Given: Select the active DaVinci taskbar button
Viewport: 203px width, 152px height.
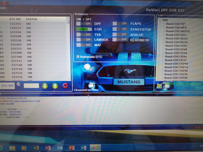Looking at the screenshot, I should pyautogui.click(x=95, y=148).
